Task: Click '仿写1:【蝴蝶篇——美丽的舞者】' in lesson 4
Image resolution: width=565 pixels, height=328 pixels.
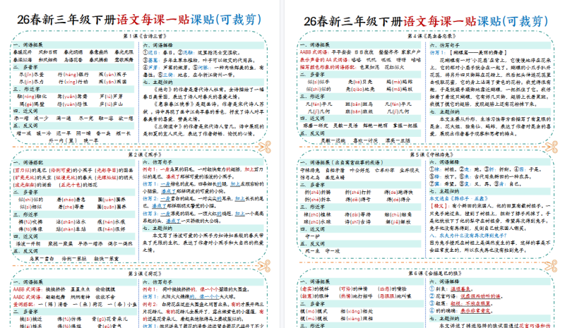Action: [x=468, y=53]
